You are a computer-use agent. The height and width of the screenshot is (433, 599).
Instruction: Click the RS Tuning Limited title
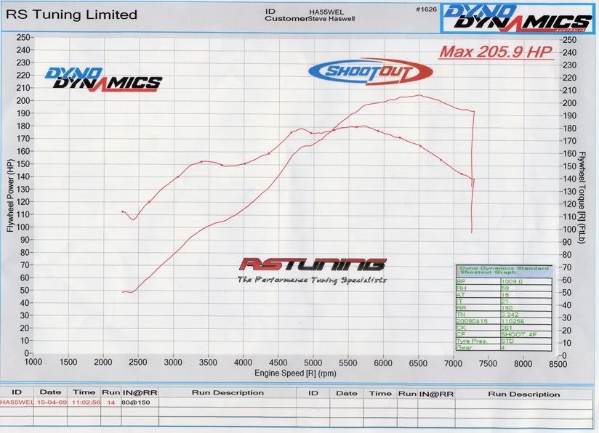[71, 14]
